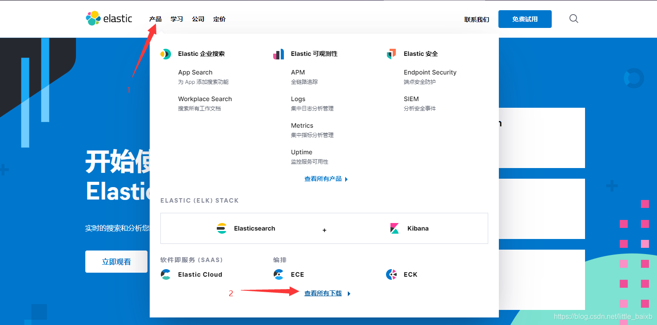The height and width of the screenshot is (325, 657).
Task: Open Elasticsearch link
Action: coord(255,228)
